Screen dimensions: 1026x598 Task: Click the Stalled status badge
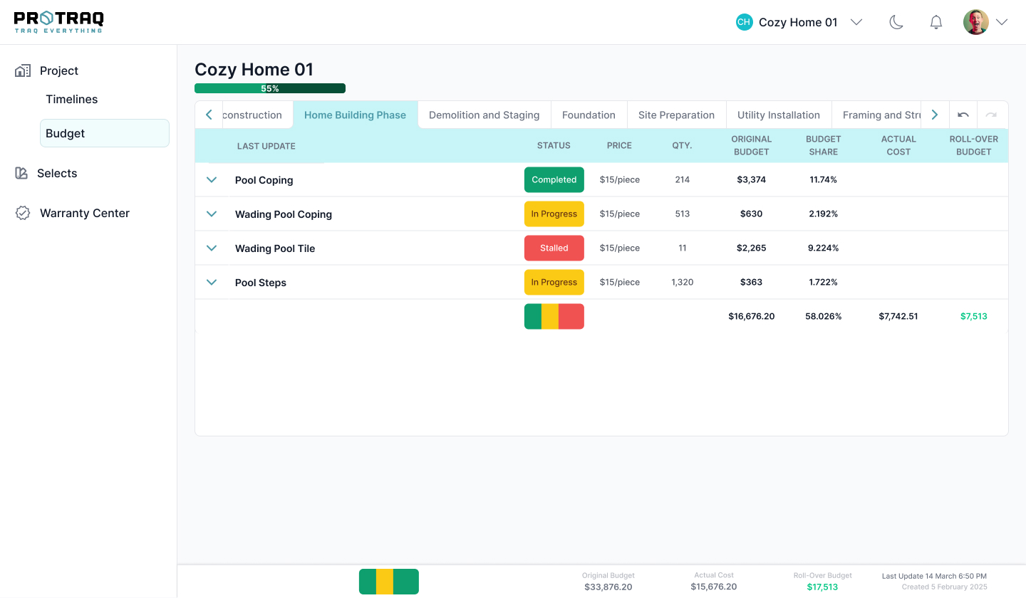point(554,248)
